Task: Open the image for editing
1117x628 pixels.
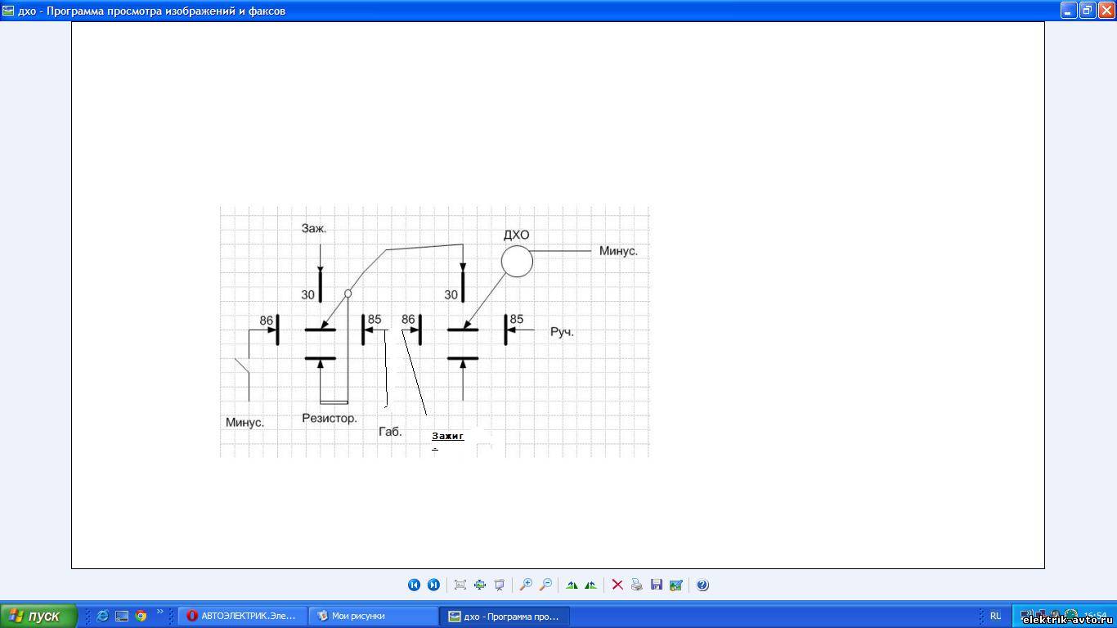Action: pyautogui.click(x=675, y=585)
